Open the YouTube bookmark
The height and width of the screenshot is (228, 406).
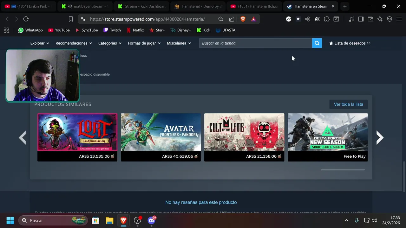click(x=59, y=30)
